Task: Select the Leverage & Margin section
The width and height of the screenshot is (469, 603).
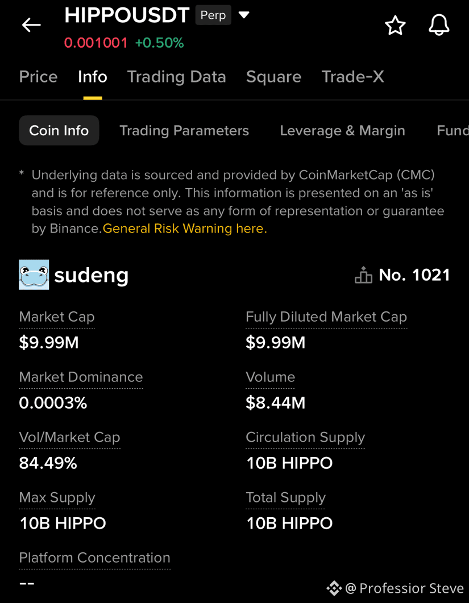Action: click(x=342, y=130)
